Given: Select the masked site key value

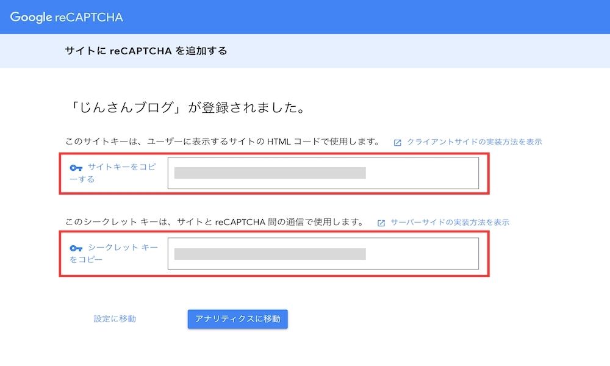Looking at the screenshot, I should tap(270, 173).
